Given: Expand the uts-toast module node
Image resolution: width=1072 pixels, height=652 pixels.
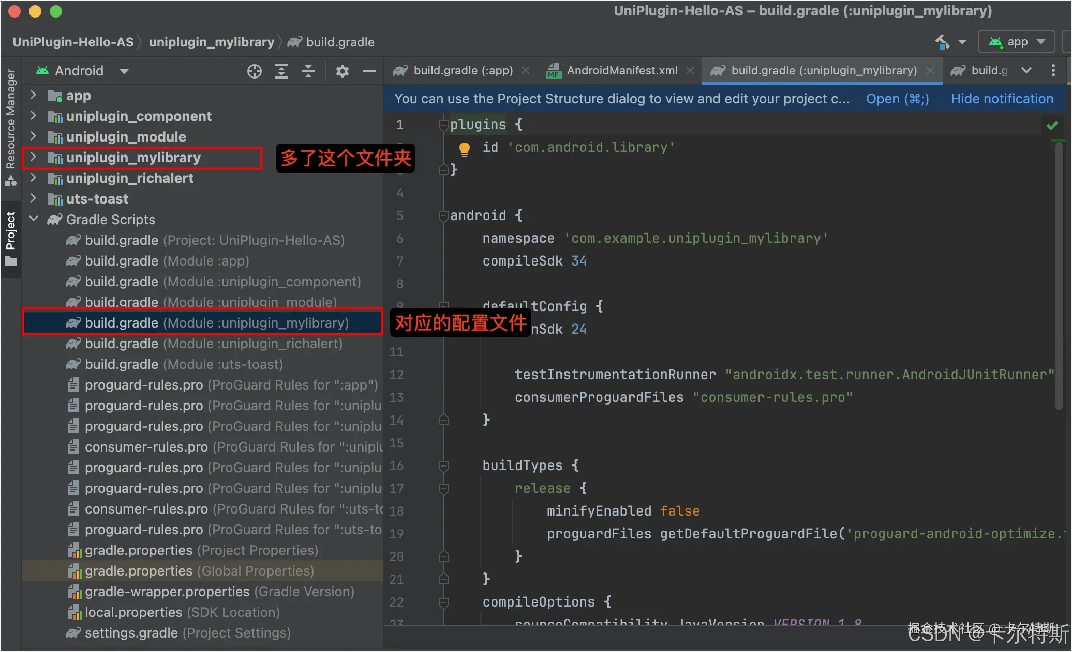Looking at the screenshot, I should pyautogui.click(x=33, y=198).
